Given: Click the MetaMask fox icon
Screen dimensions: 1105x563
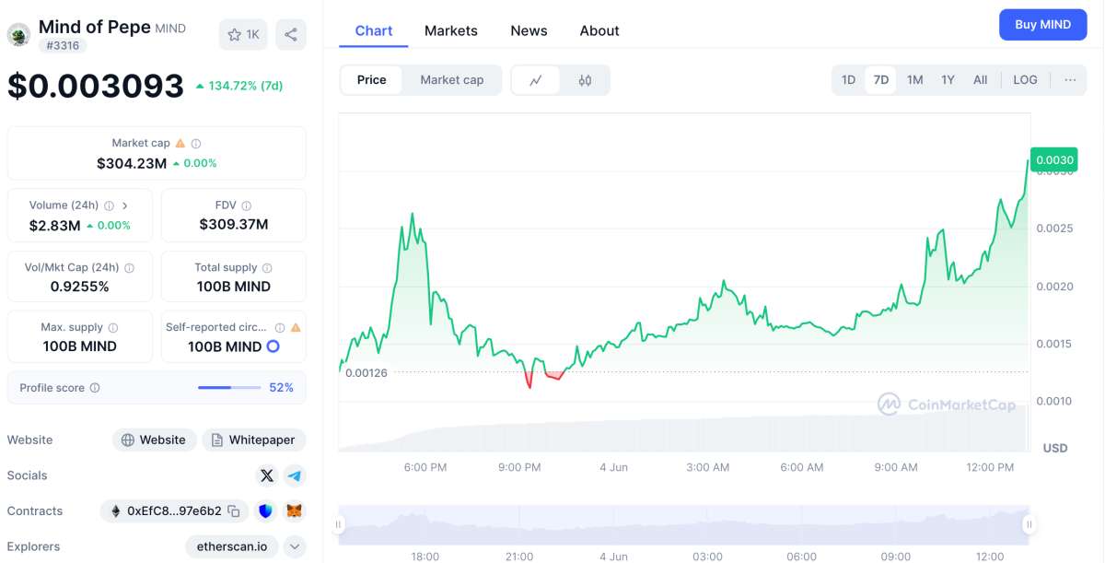Looking at the screenshot, I should pyautogui.click(x=295, y=510).
